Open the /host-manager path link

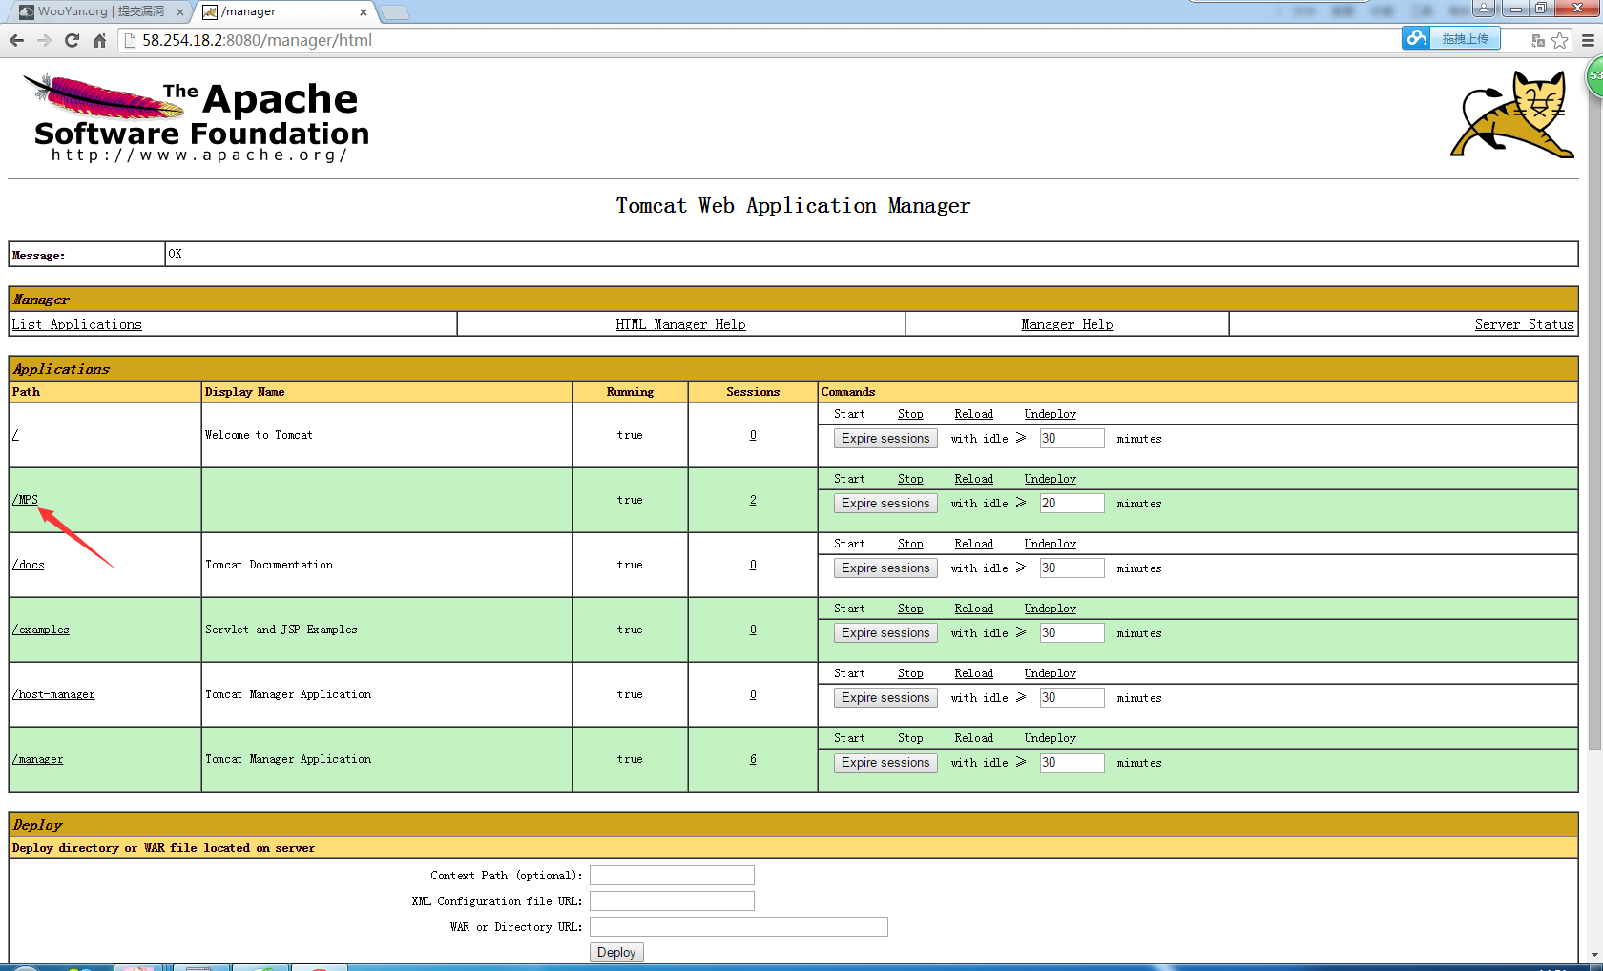(52, 694)
